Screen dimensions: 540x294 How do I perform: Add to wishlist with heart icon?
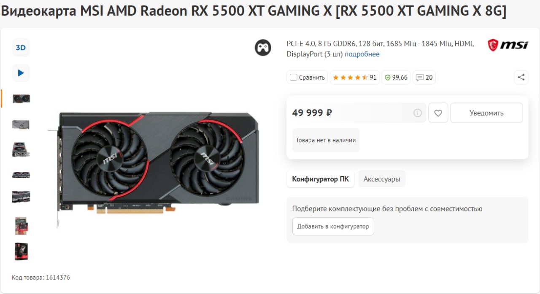pos(438,113)
